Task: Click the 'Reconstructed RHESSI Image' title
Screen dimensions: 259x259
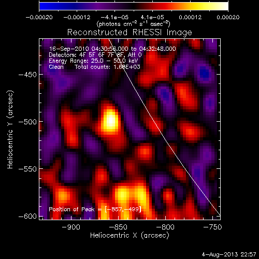Action: coord(129,32)
